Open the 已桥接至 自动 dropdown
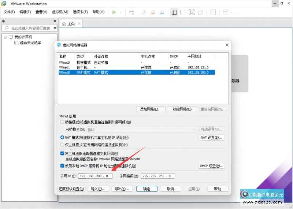293x209 pixels. (x=141, y=130)
